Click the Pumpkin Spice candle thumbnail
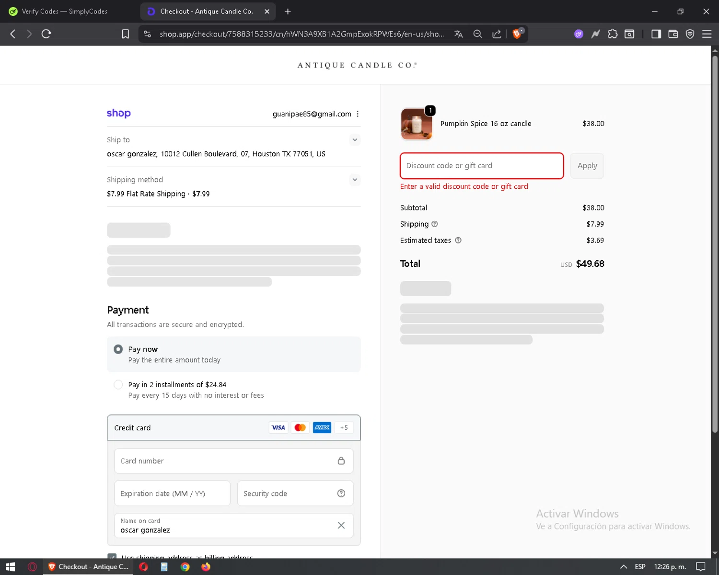The height and width of the screenshot is (575, 719). pos(417,124)
